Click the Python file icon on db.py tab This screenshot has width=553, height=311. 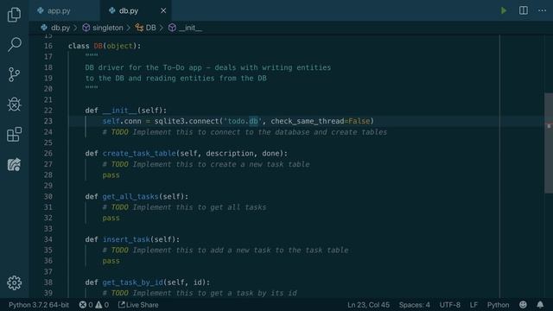(112, 10)
